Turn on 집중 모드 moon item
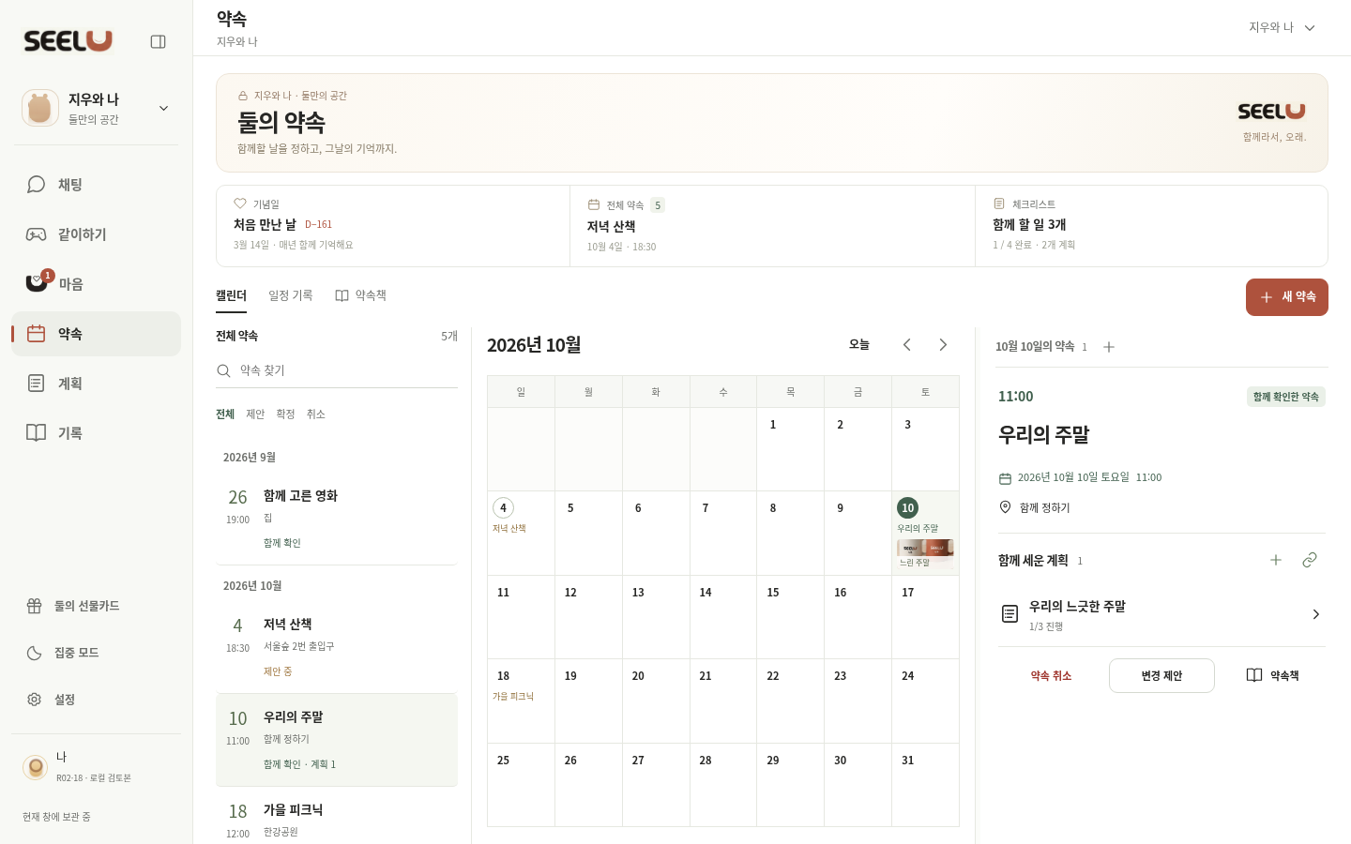This screenshot has height=844, width=1351. [x=96, y=653]
